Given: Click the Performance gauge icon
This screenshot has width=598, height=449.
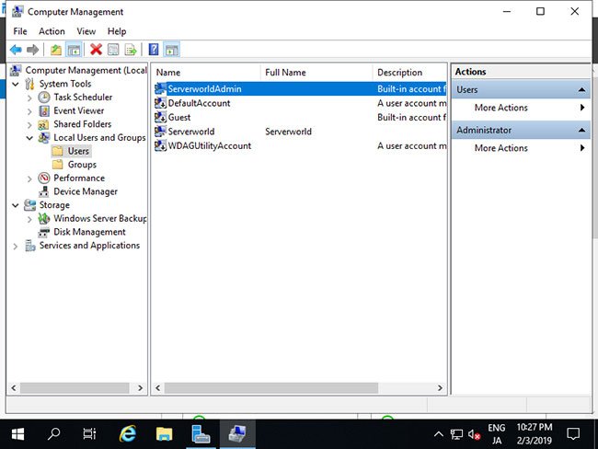Looking at the screenshot, I should click(44, 178).
